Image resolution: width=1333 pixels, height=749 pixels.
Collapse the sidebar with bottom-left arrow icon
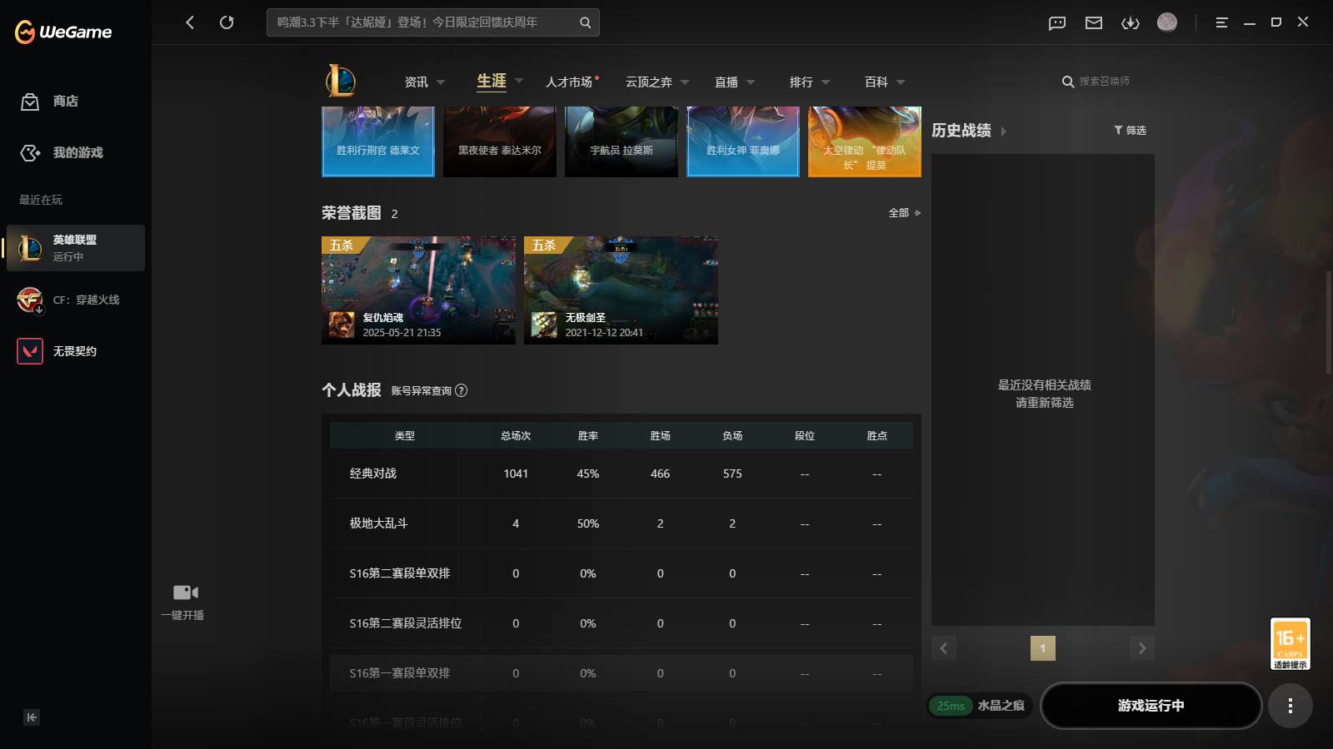point(32,717)
